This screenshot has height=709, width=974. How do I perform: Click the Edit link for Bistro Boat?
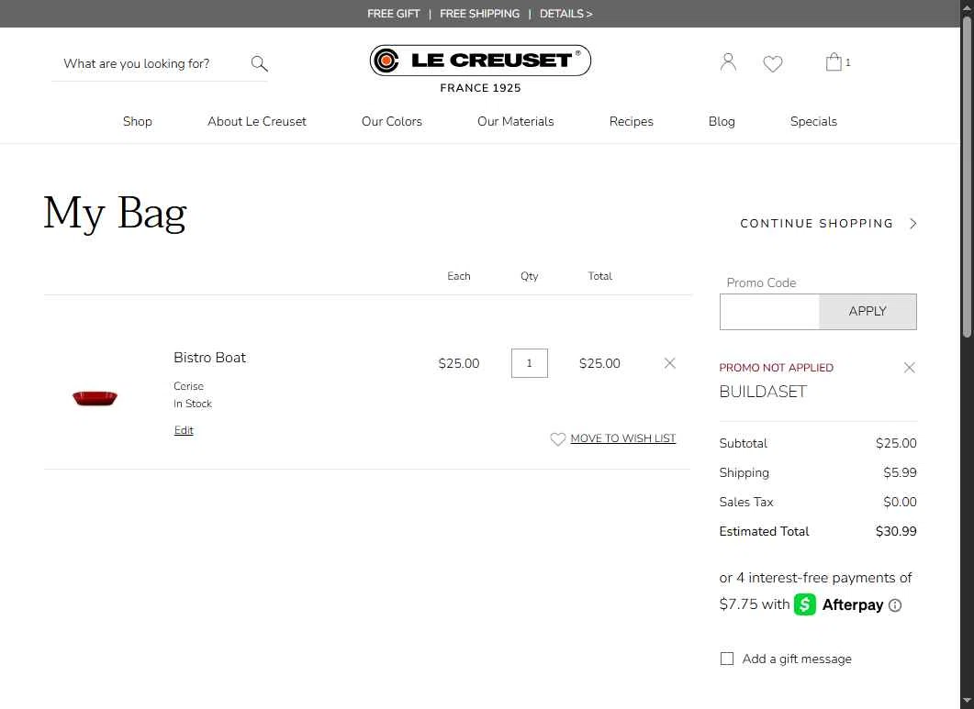184,430
